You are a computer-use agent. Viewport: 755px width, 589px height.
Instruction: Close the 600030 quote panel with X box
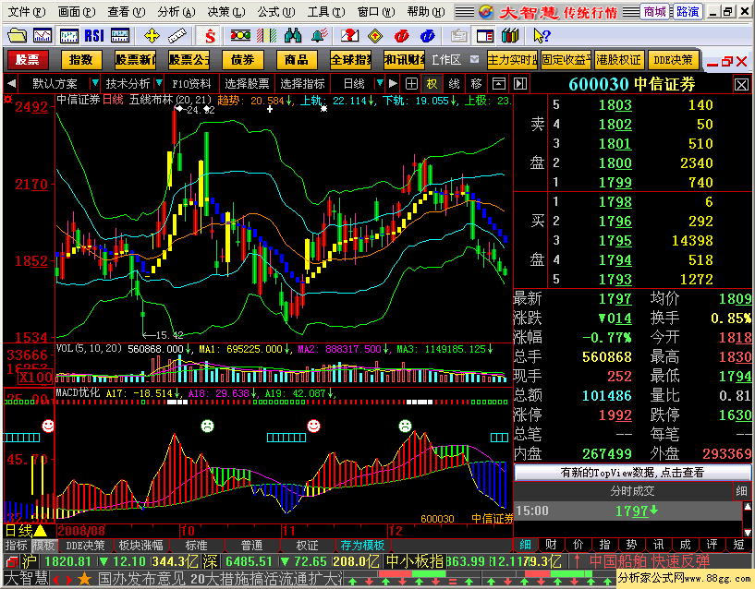coord(741,85)
